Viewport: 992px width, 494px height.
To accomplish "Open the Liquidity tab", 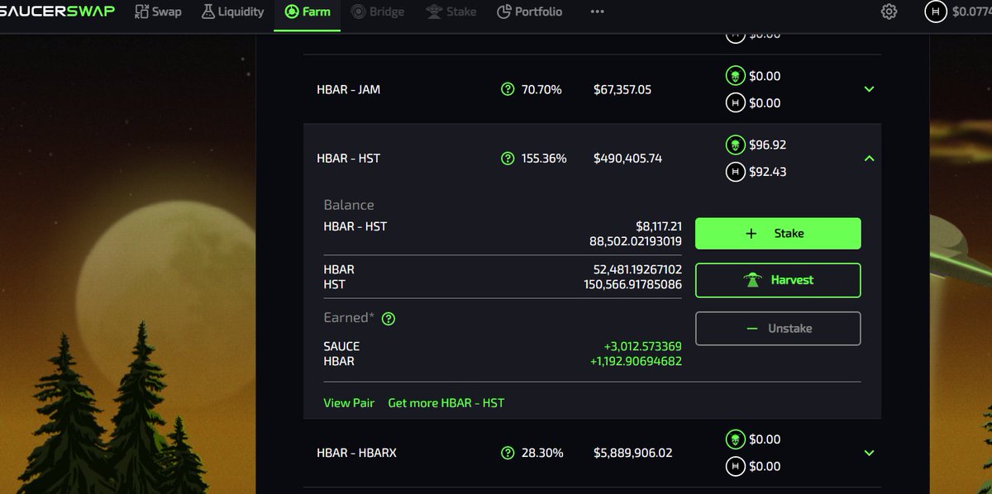I will [x=231, y=12].
